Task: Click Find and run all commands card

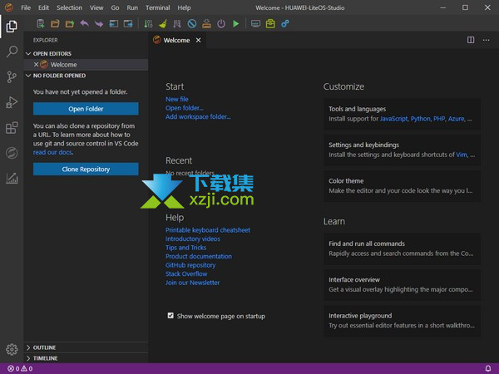Action: pyautogui.click(x=403, y=249)
